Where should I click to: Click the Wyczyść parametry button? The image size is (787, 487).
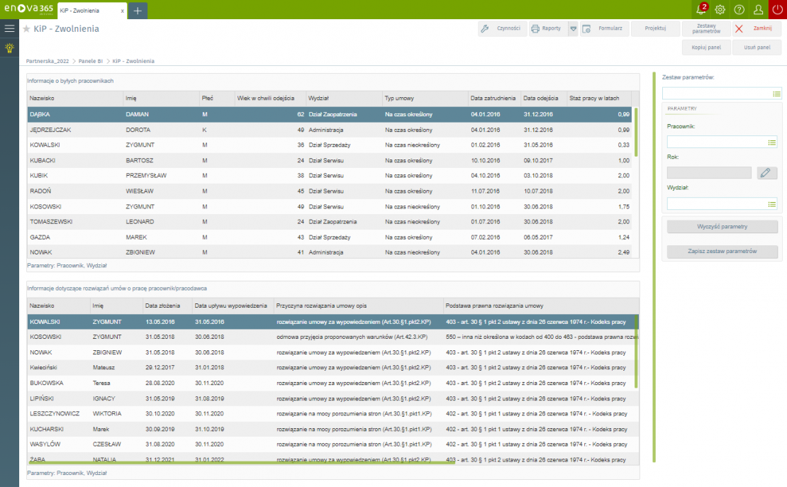tap(722, 227)
